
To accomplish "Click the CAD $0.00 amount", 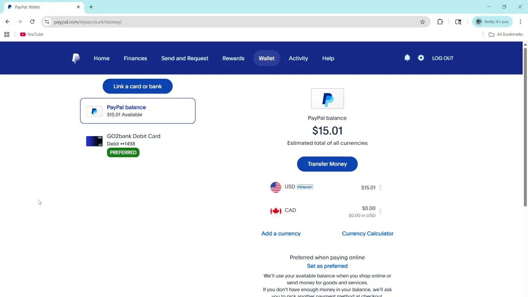I will [369, 208].
